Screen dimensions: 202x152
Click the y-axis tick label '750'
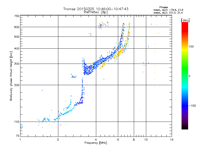point(17,16)
